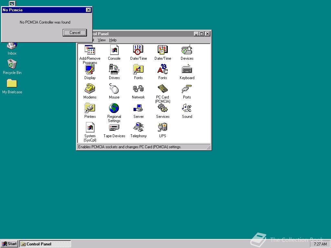
Task: Open the View menu in Control Panel
Action: tap(101, 40)
